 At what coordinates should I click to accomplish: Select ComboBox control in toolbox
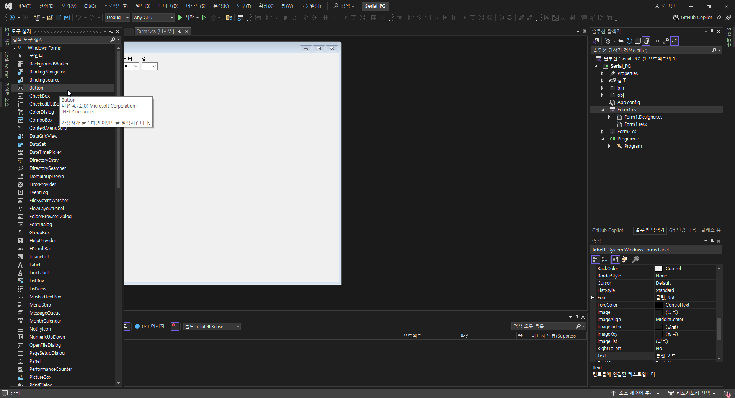point(41,120)
